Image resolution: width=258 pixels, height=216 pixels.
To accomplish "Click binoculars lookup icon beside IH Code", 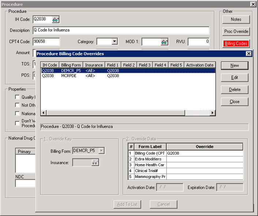I will point(55,20).
